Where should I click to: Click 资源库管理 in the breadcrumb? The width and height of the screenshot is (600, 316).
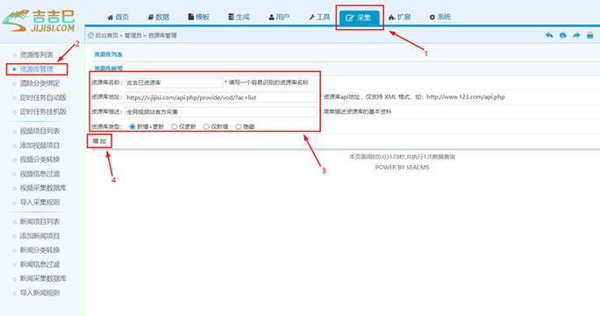point(162,35)
